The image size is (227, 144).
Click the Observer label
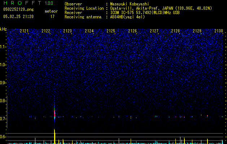[x=73, y=4]
